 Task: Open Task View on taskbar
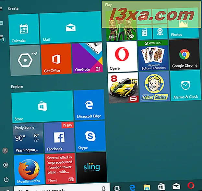(x=117, y=188)
